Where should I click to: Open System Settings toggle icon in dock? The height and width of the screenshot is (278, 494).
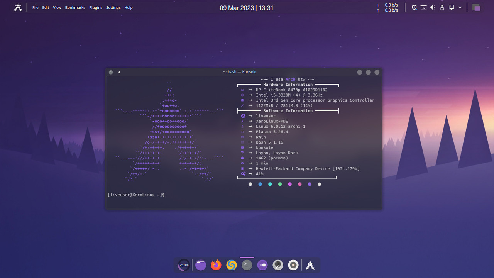(x=262, y=265)
